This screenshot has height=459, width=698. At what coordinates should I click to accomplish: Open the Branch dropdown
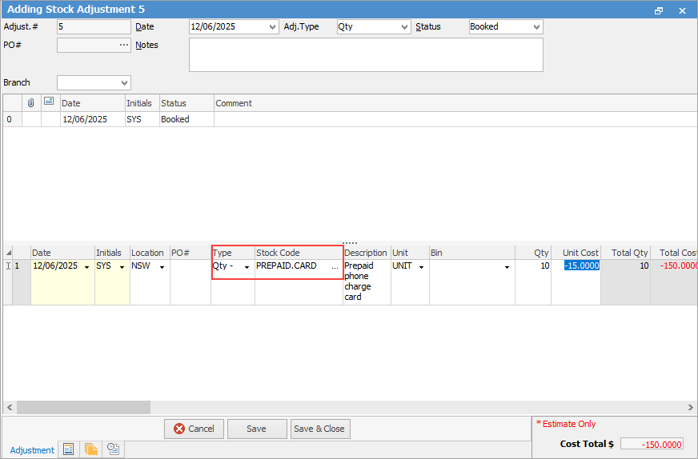(x=124, y=82)
